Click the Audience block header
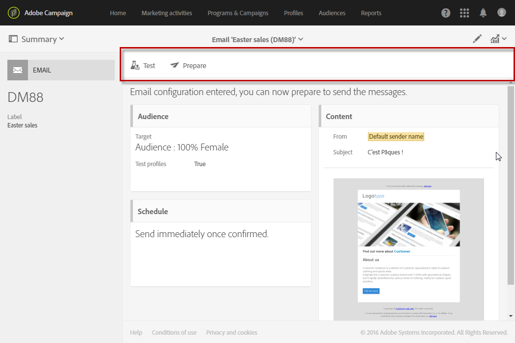This screenshot has width=515, height=343. [221, 116]
